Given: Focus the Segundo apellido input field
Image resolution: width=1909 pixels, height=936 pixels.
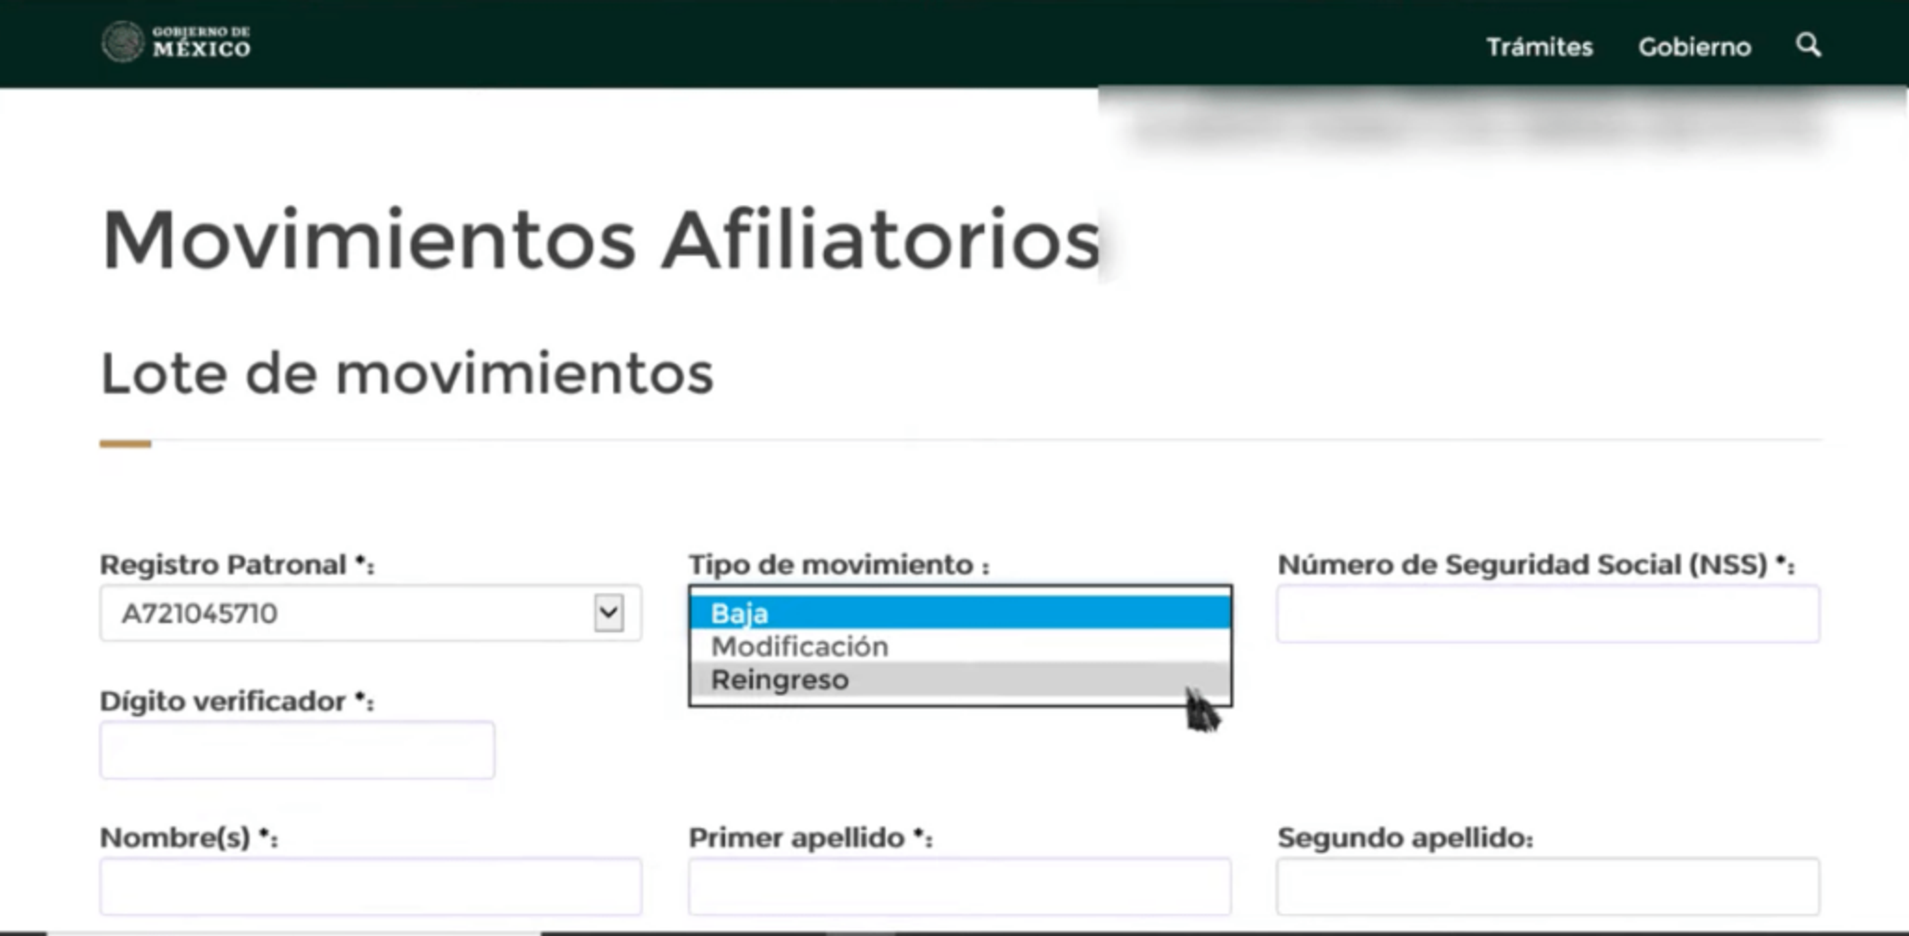Looking at the screenshot, I should click(1548, 886).
